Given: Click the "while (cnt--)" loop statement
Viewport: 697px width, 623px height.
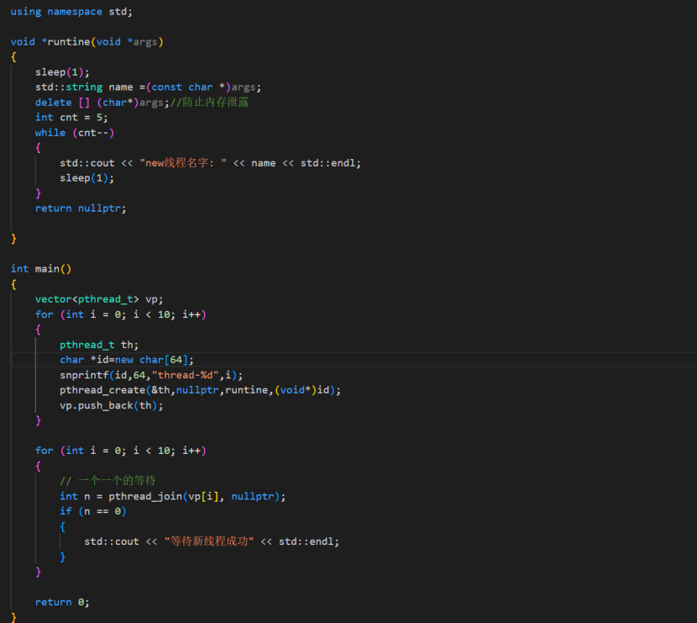Looking at the screenshot, I should [75, 133].
